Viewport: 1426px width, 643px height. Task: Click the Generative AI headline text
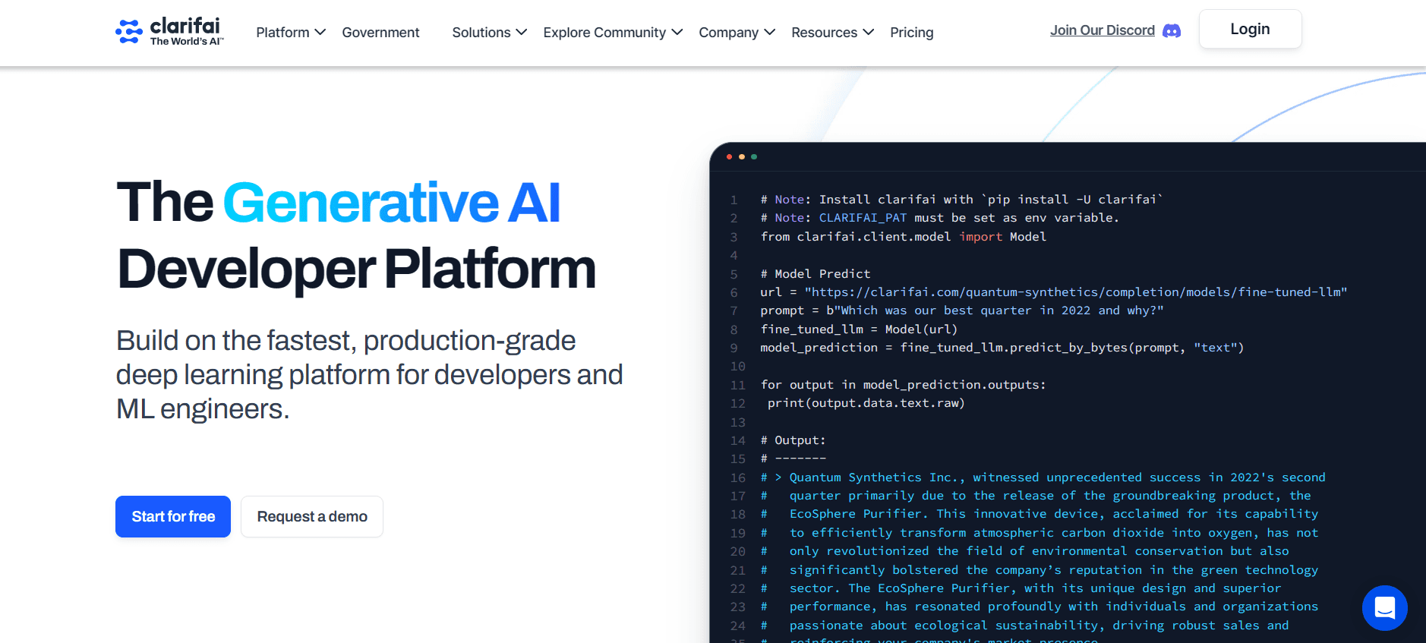pos(391,203)
